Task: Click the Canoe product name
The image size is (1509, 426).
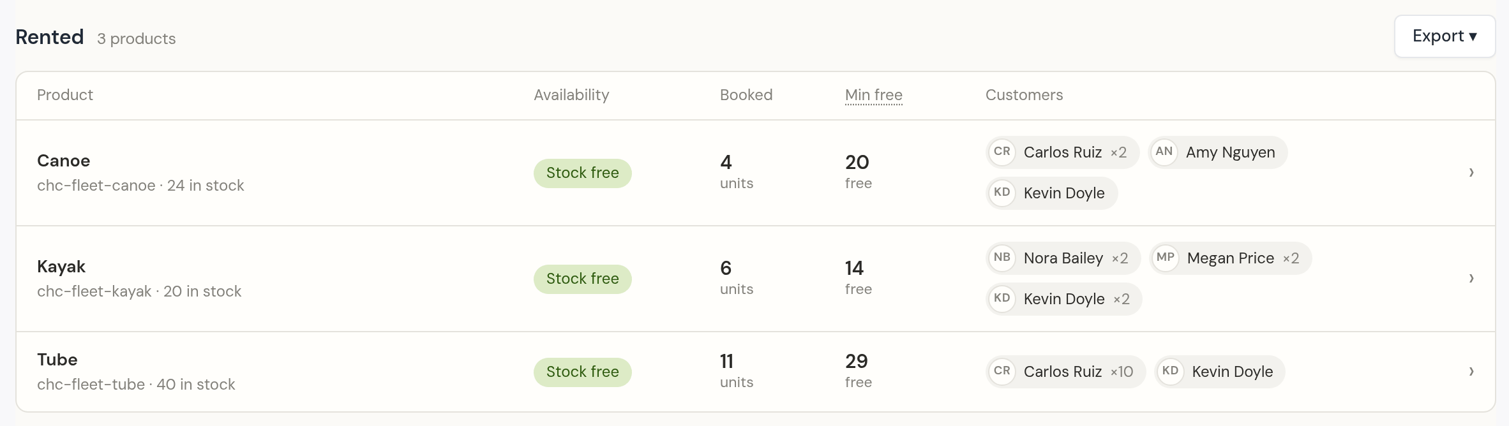Action: [x=64, y=161]
